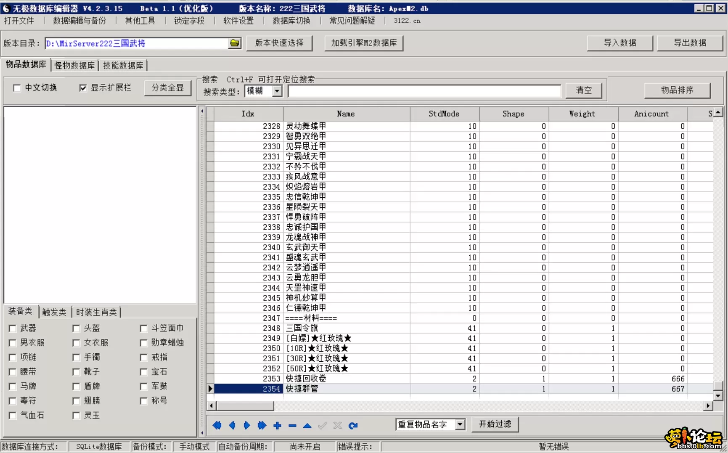Click vertical scrollbar down arrow of grid
Viewport: 728px width, 453px height.
(718, 396)
